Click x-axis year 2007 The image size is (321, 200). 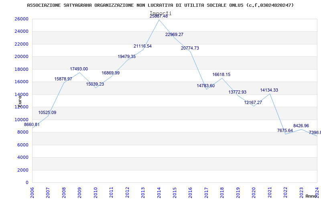pos(48,192)
